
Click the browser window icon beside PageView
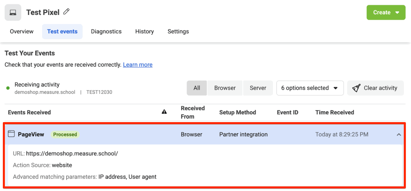tap(11, 134)
